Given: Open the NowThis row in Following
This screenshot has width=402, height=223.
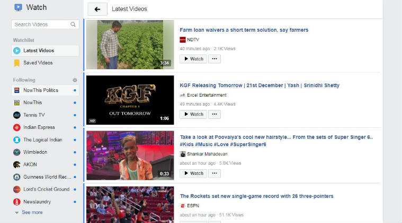Looking at the screenshot, I should [45, 103].
